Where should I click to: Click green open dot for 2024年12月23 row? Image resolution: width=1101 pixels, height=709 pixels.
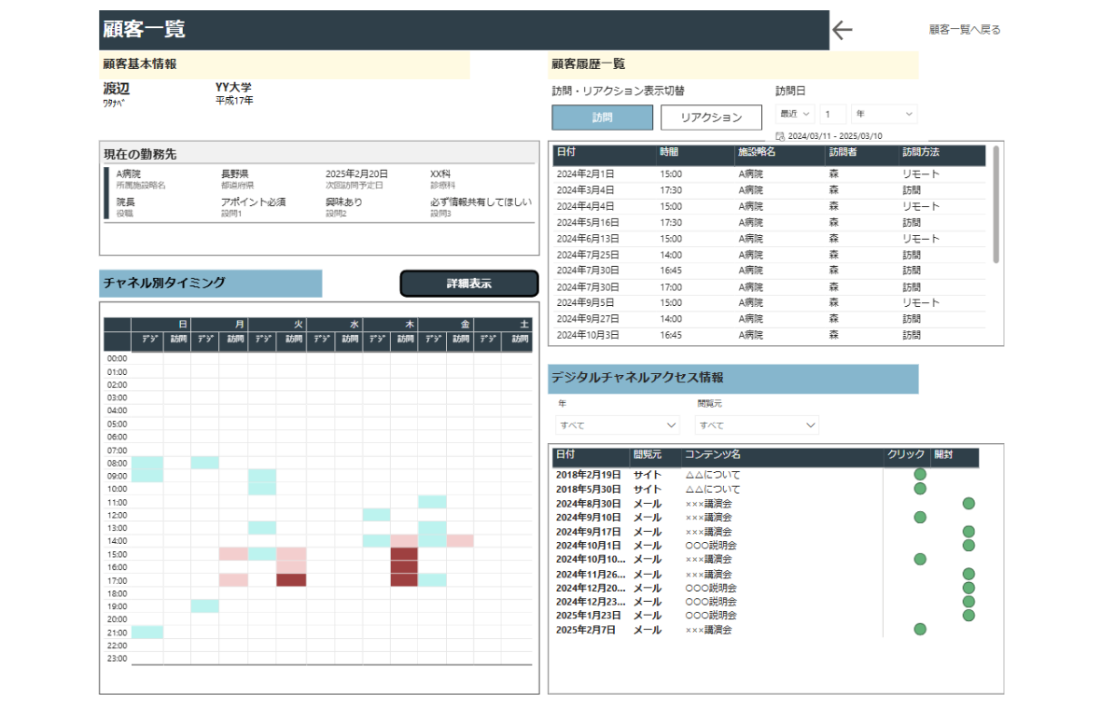pos(969,602)
